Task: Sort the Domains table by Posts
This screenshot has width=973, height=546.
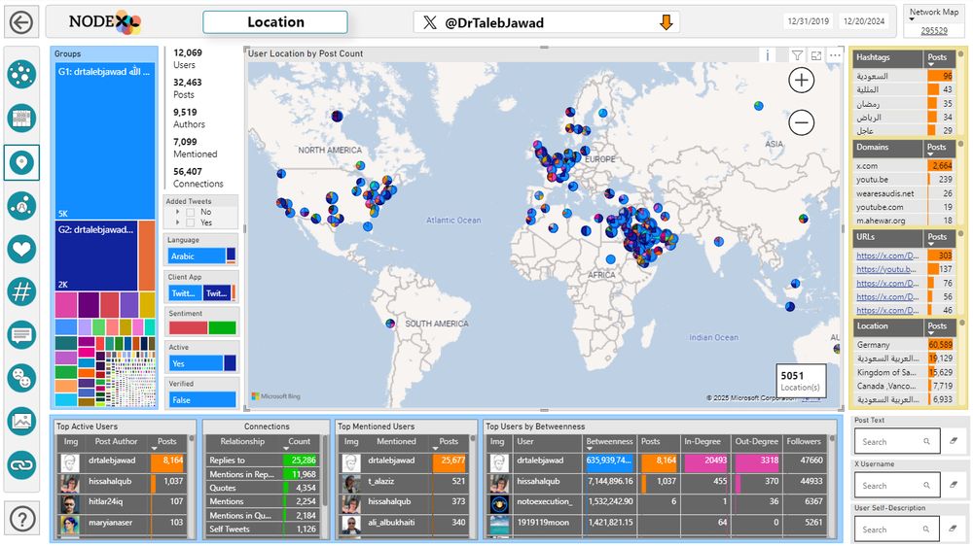Action: pyautogui.click(x=937, y=148)
